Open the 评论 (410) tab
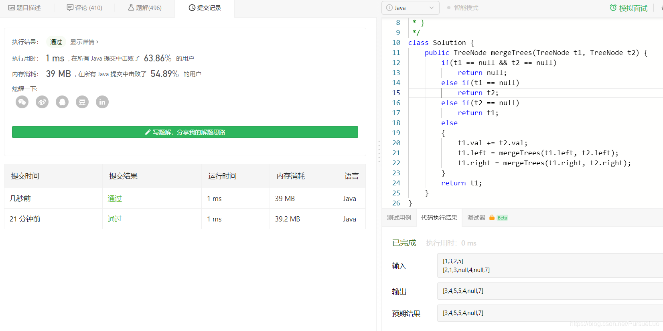Image resolution: width=663 pixels, height=331 pixels. point(85,8)
